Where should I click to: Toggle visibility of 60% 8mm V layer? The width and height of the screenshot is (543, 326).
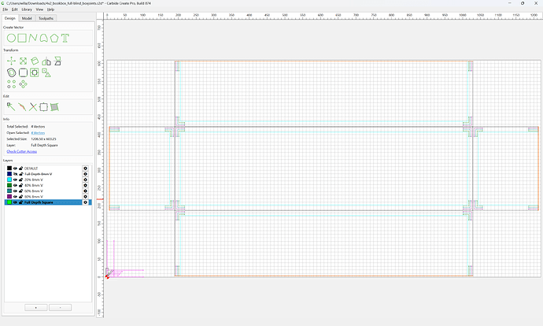[15, 191]
